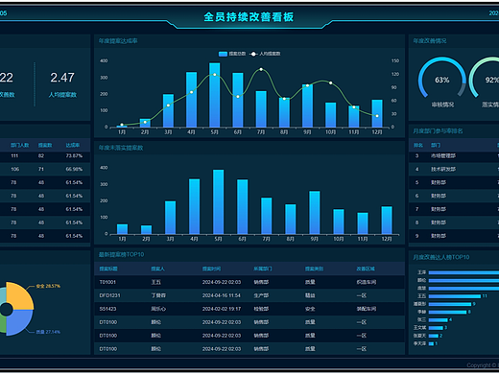The height and width of the screenshot is (374, 499).
Task: Click the 111 department headcount cell
Action: coord(14,156)
